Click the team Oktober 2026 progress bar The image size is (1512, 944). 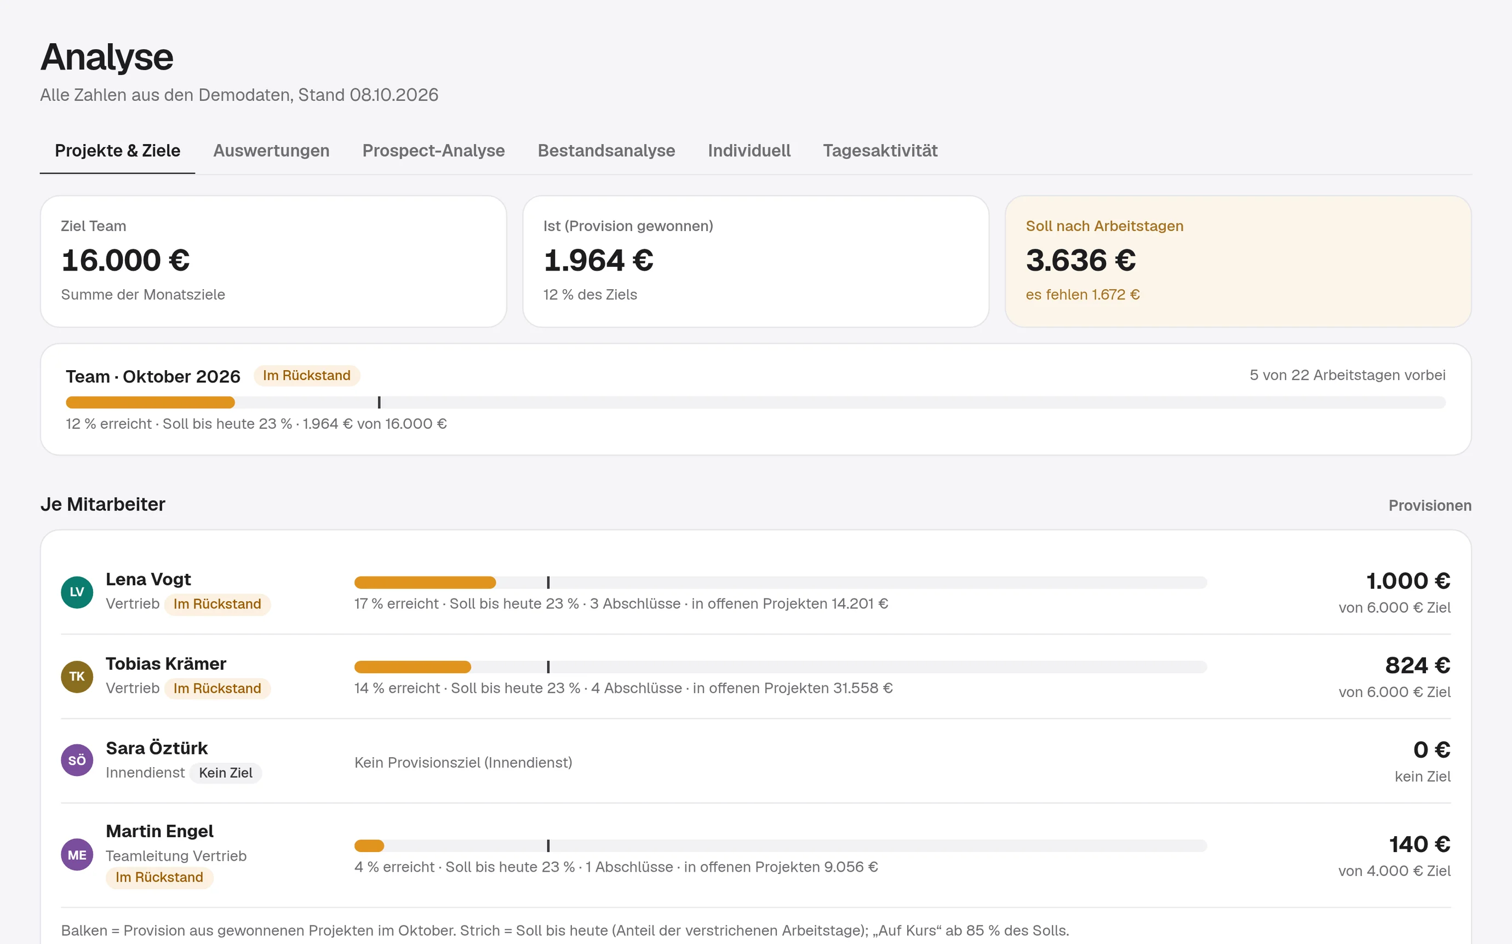pos(755,402)
